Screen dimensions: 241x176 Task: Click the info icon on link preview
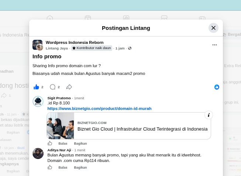[209, 115]
